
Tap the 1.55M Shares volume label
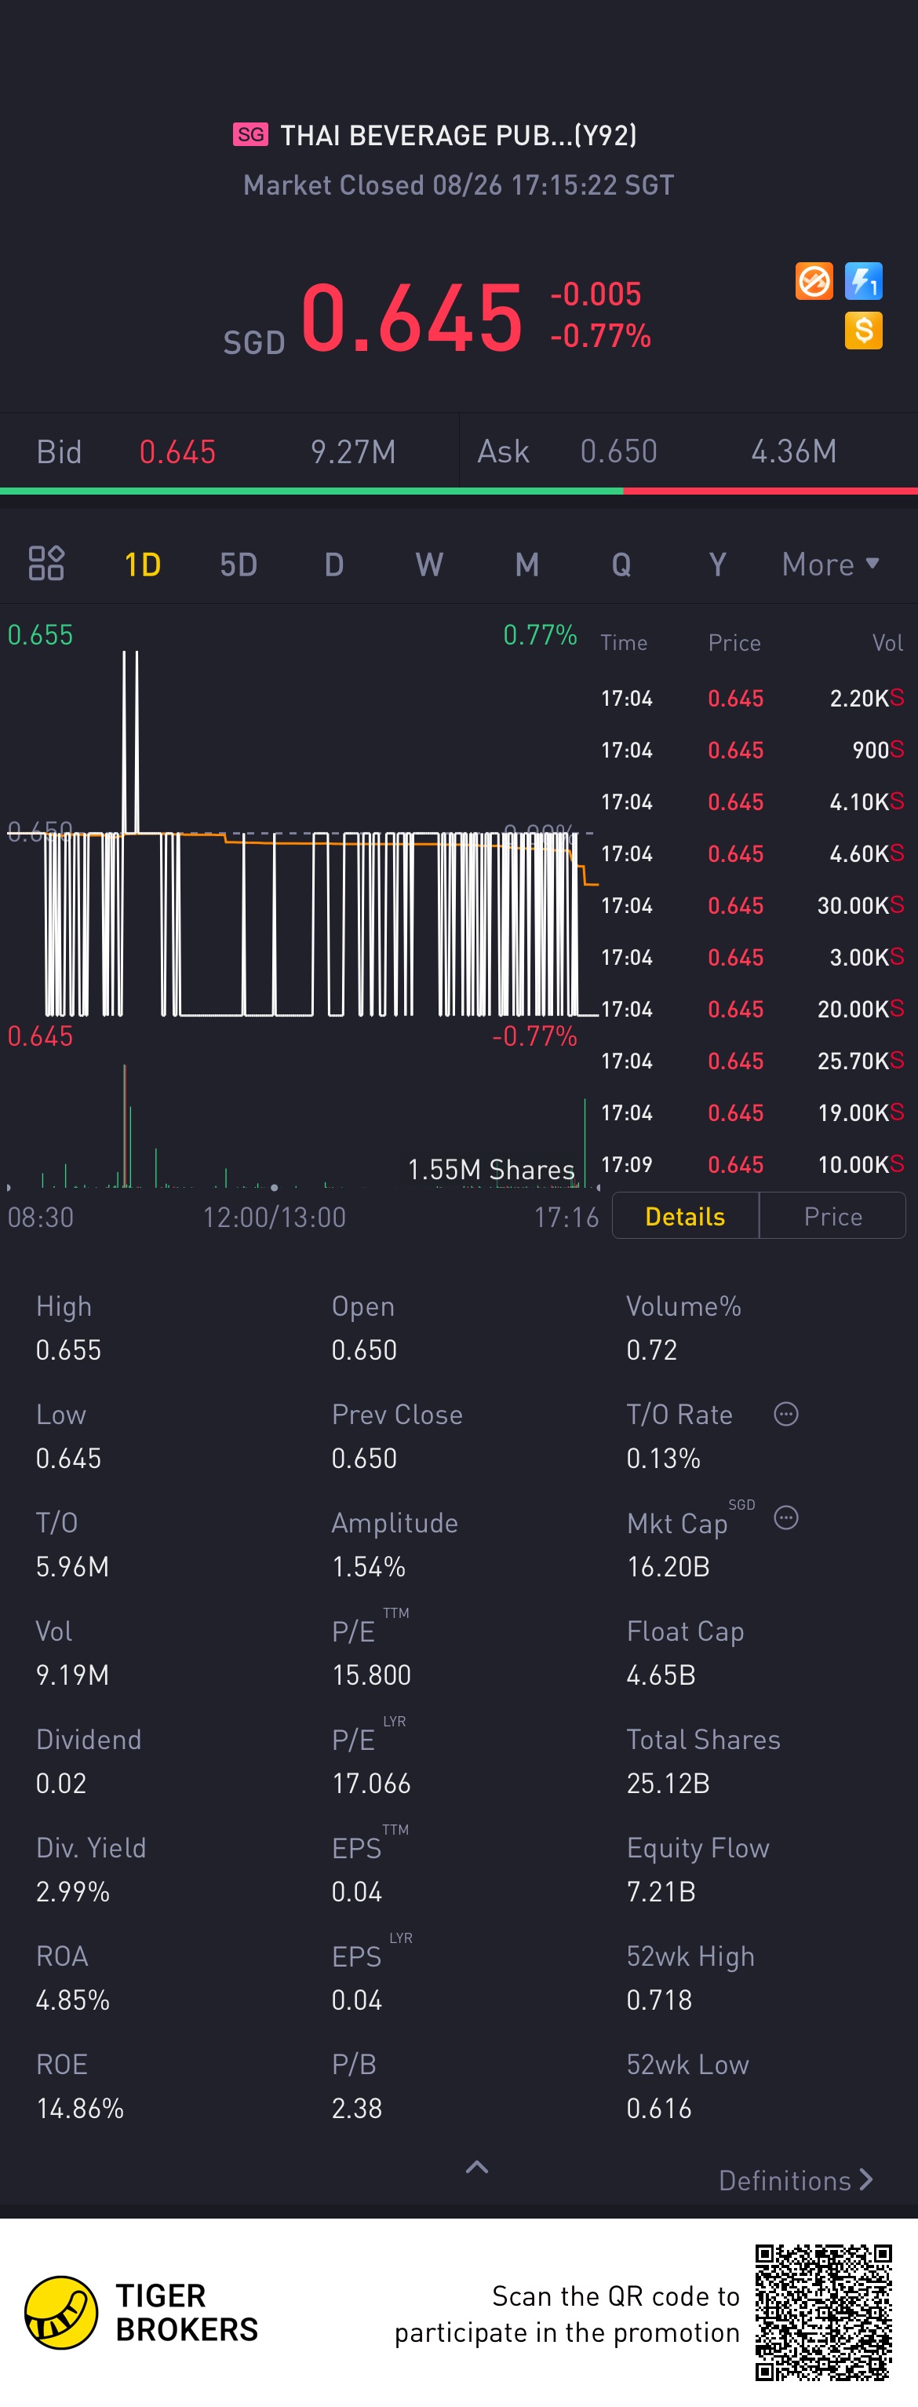[x=491, y=1170]
